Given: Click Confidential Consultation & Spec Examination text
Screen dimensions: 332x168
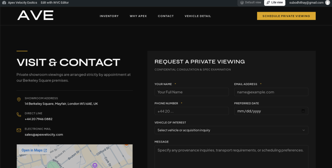Looking at the screenshot, I should point(193,70).
